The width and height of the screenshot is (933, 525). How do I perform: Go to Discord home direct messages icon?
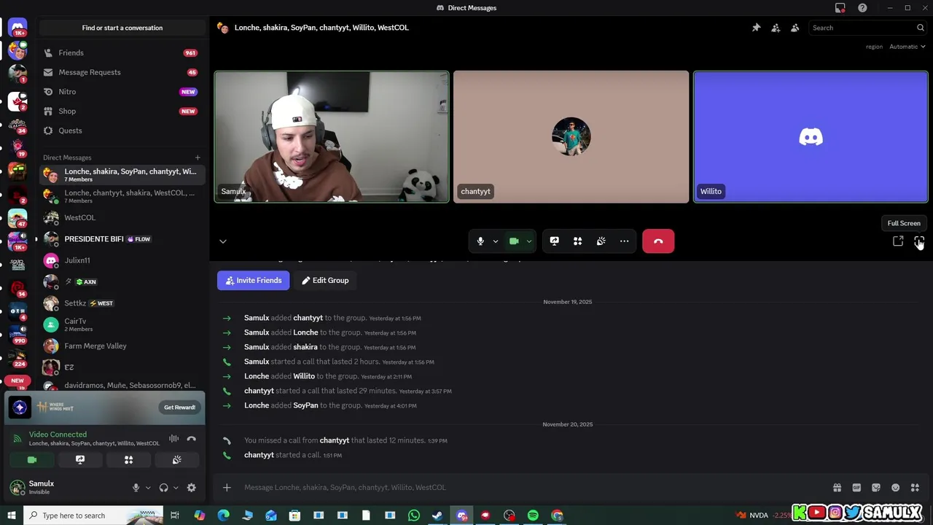click(17, 28)
